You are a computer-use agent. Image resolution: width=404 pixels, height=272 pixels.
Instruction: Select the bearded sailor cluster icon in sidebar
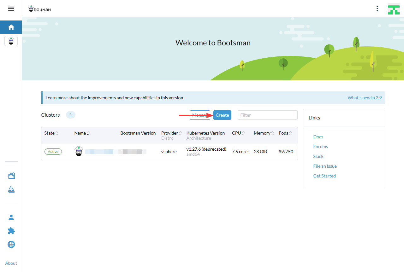[11, 41]
